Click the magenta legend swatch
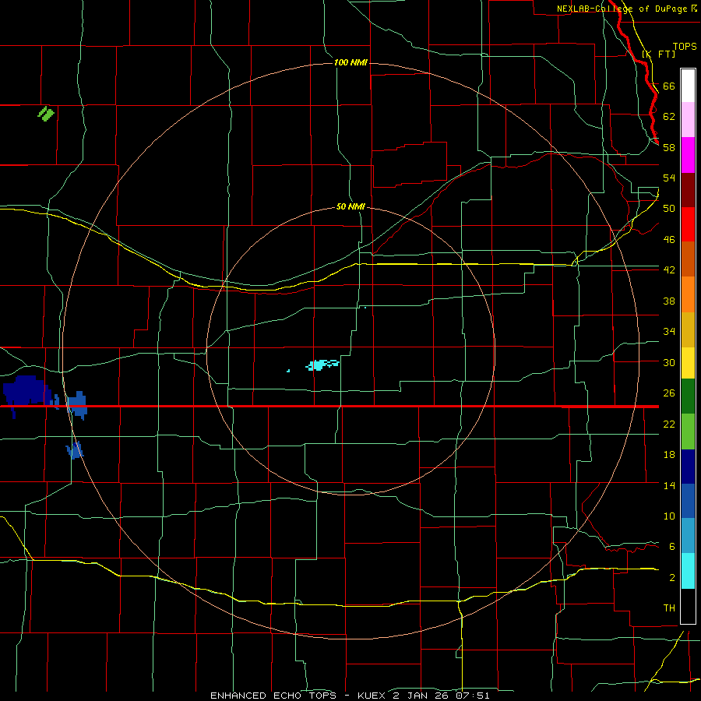This screenshot has height=701, width=701. 688,155
